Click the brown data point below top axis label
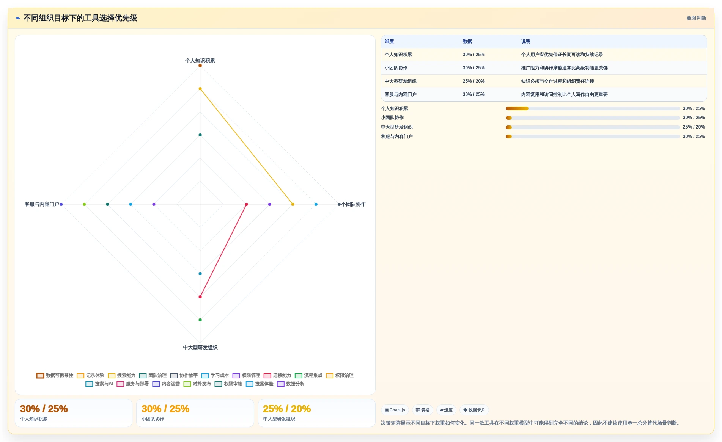The image size is (722, 442). [x=200, y=66]
